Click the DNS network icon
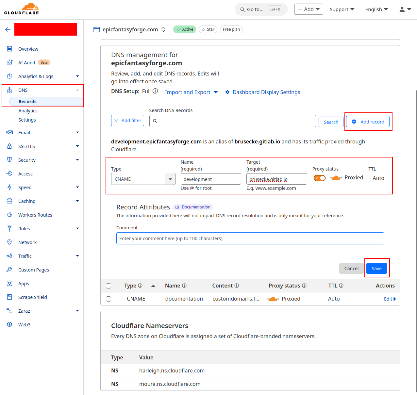 point(9,90)
